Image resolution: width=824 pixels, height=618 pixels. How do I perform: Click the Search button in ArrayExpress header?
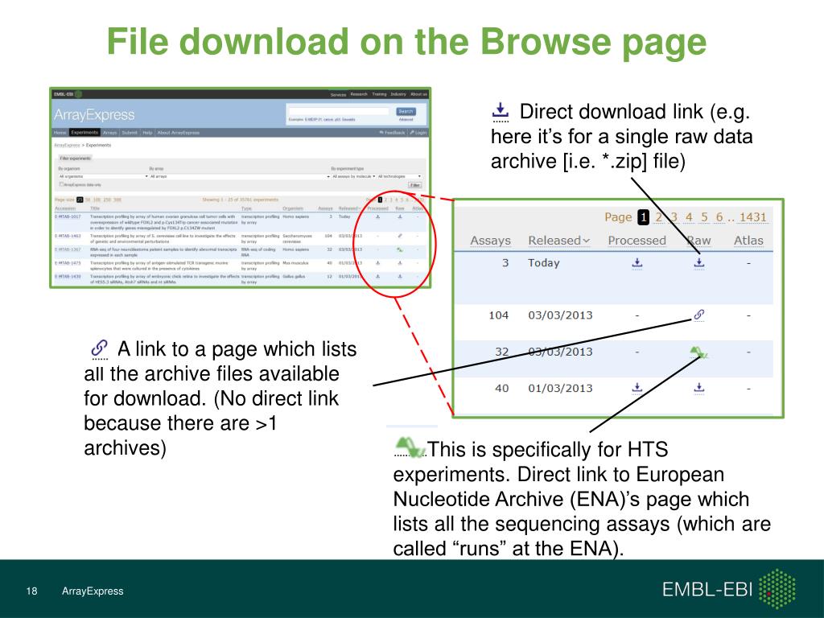(x=406, y=111)
